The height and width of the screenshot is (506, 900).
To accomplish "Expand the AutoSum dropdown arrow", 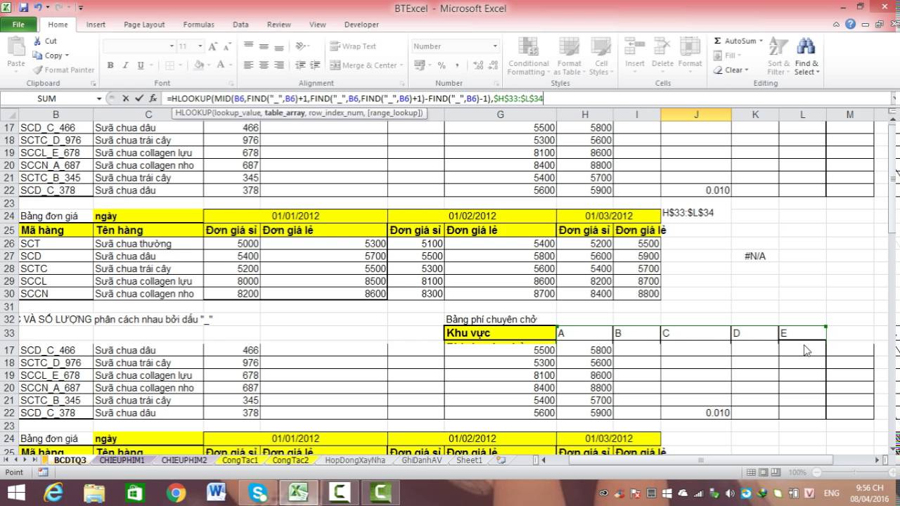I will point(761,41).
